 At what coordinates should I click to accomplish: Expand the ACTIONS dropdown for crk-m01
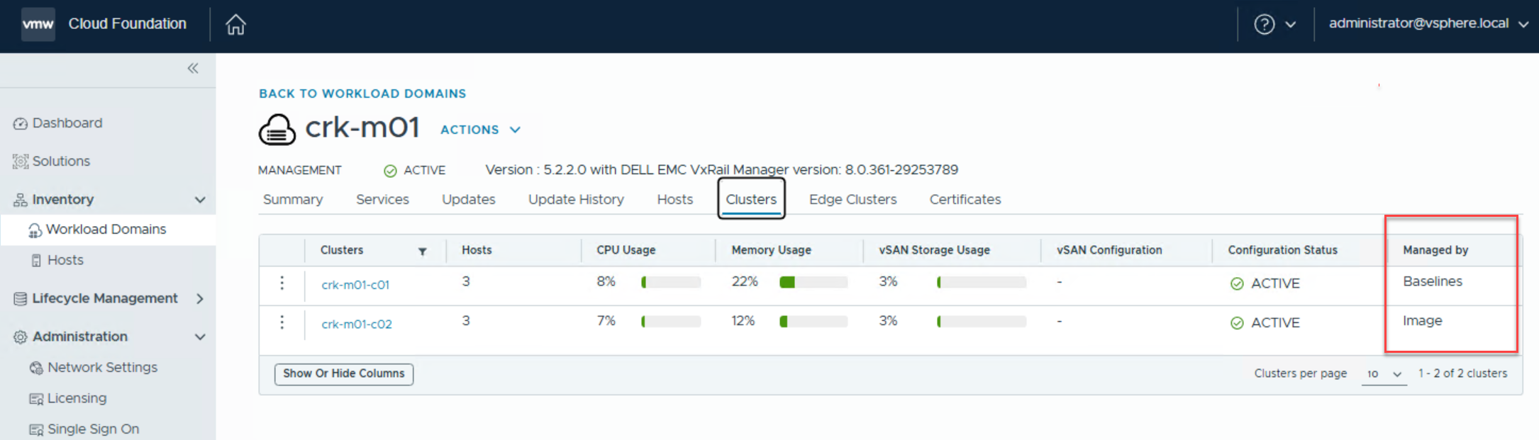[x=481, y=130]
